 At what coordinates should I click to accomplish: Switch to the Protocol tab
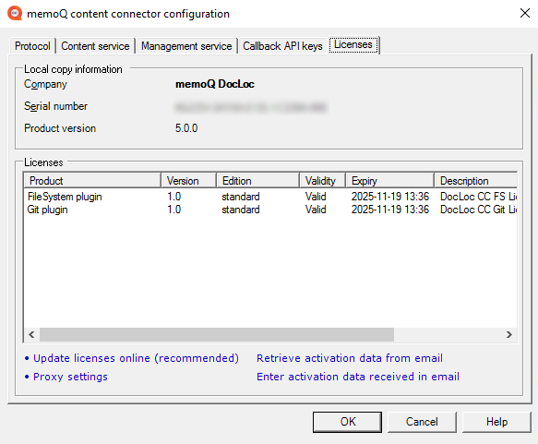[x=32, y=46]
